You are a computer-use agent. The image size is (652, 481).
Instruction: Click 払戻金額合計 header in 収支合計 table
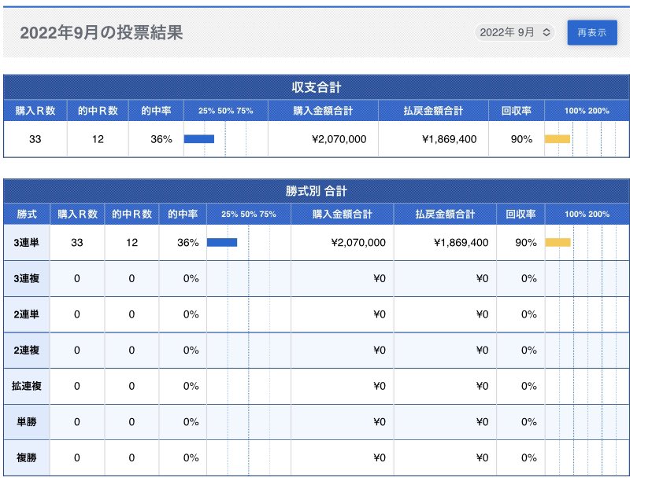pyautogui.click(x=433, y=111)
